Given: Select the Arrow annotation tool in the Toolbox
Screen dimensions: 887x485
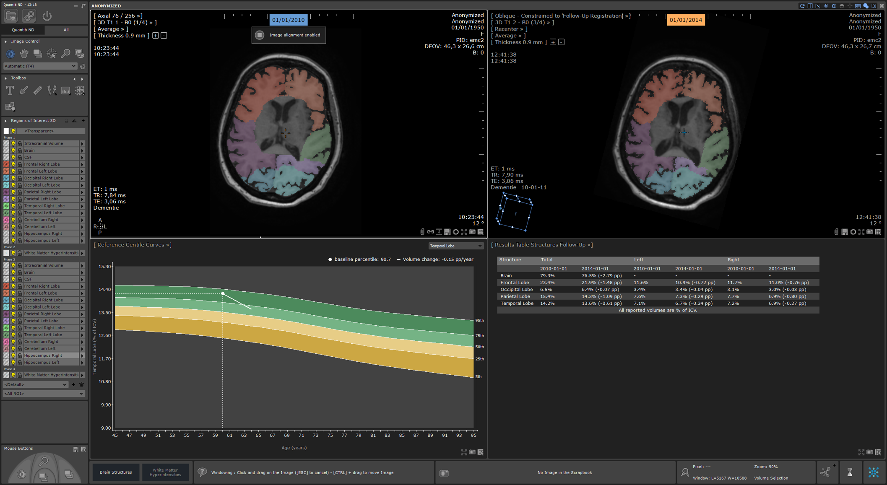Looking at the screenshot, I should (23, 91).
